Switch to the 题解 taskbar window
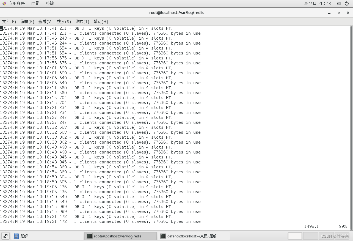The height and width of the screenshot is (241, 353). (47, 236)
